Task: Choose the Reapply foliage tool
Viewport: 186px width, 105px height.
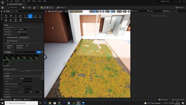Action: pyautogui.click(x=35, y=16)
